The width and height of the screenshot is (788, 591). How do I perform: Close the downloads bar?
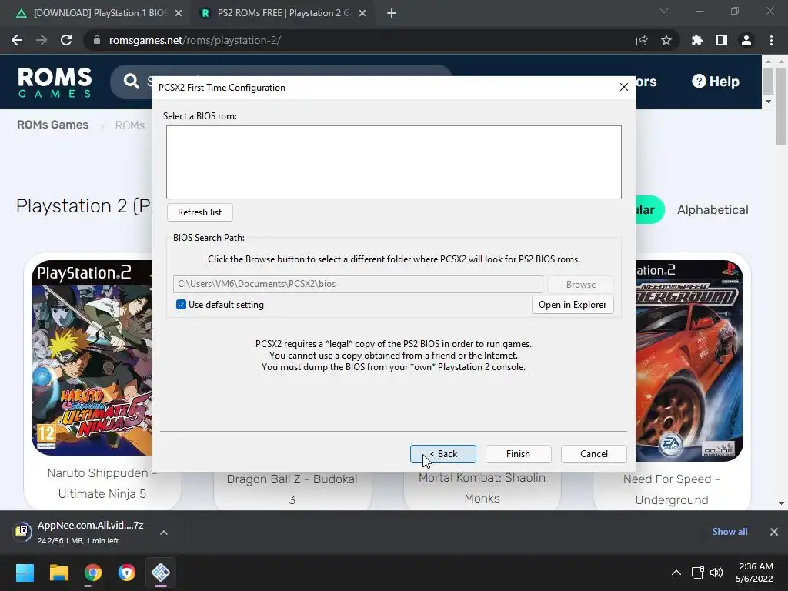[x=774, y=532]
